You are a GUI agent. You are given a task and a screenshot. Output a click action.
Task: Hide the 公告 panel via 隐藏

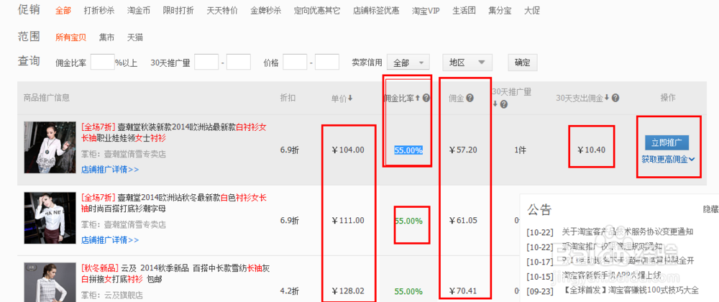pos(711,209)
